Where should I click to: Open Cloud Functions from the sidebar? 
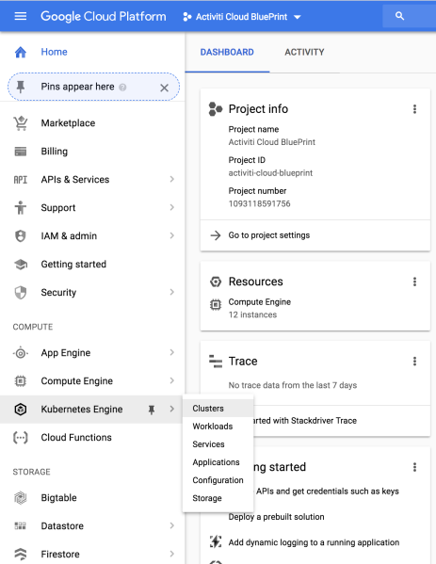coord(76,438)
